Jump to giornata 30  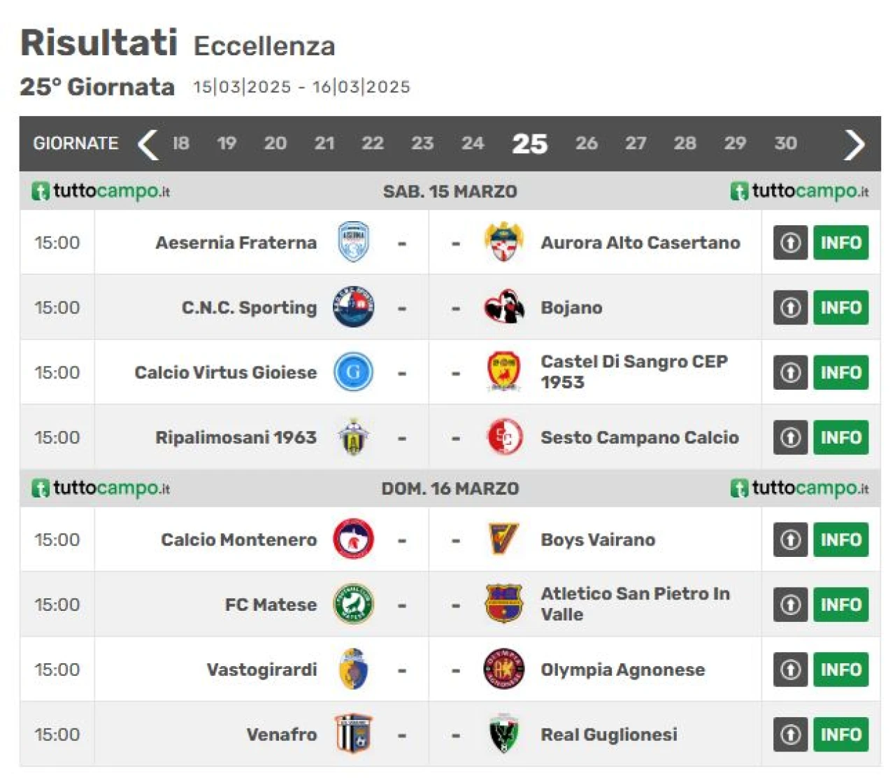point(785,143)
